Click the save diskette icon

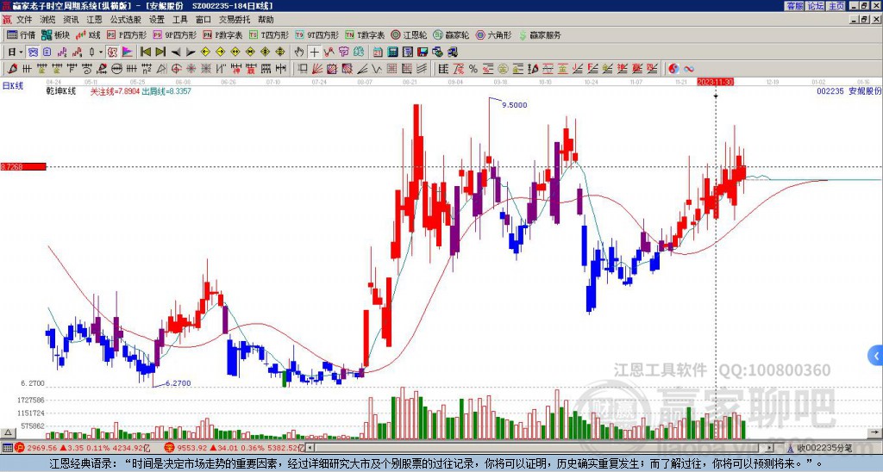point(423,53)
